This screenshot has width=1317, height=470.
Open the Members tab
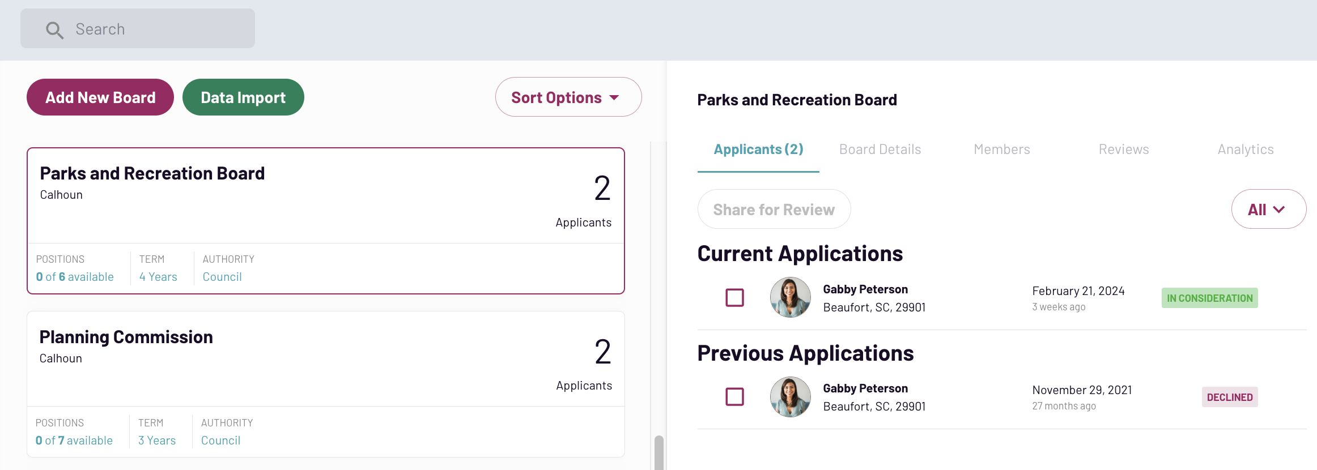point(1001,149)
